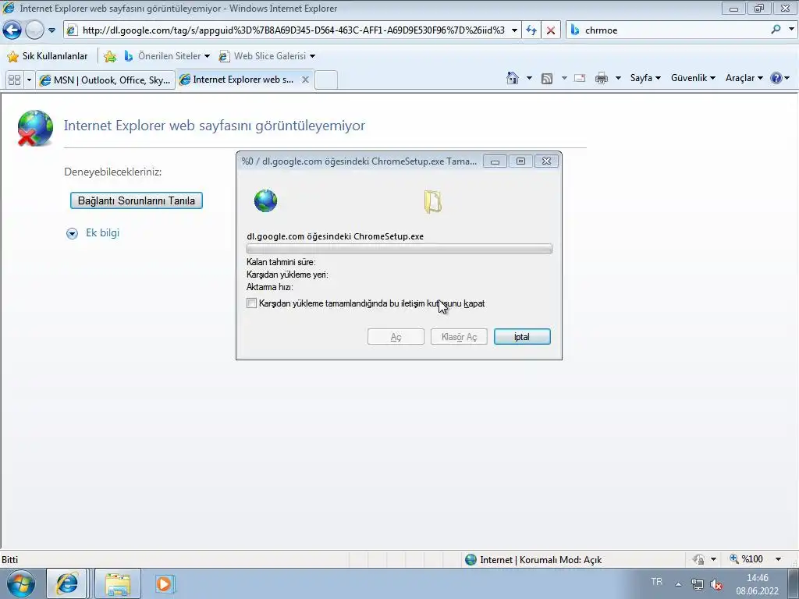This screenshot has height=599, width=799.
Task: Click the red Stop loading icon
Action: pos(550,30)
